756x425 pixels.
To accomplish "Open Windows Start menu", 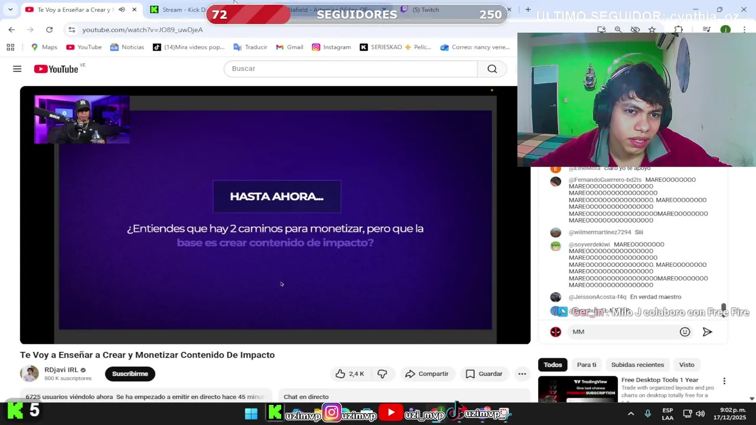I will [251, 413].
